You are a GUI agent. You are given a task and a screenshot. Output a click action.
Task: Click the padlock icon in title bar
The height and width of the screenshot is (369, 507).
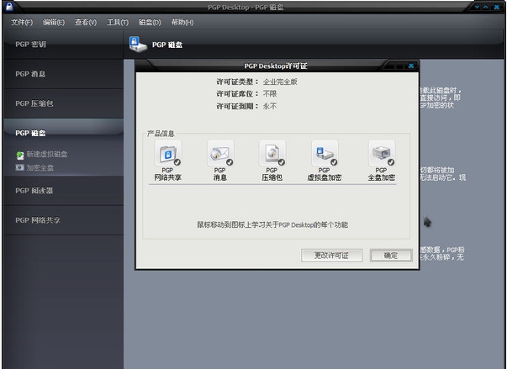coord(9,6)
